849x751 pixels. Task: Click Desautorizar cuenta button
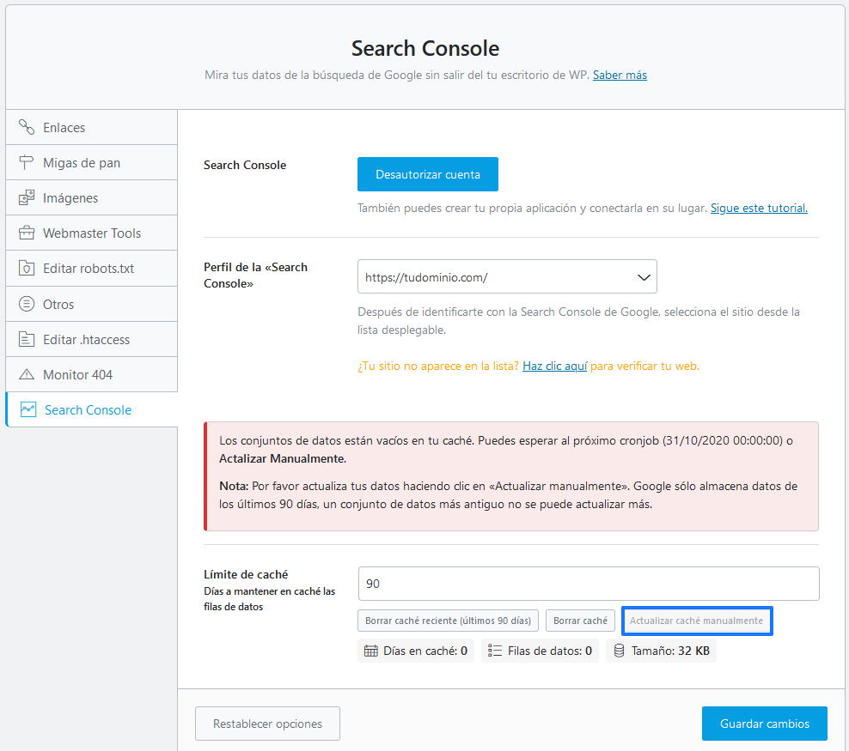(x=428, y=174)
